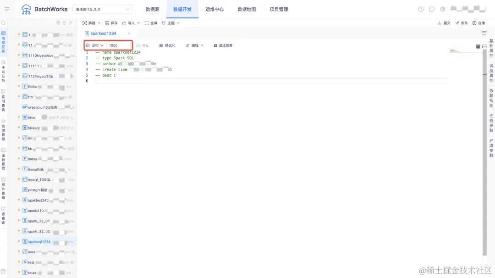Open the 任务参数 right side panel

(x=491, y=123)
